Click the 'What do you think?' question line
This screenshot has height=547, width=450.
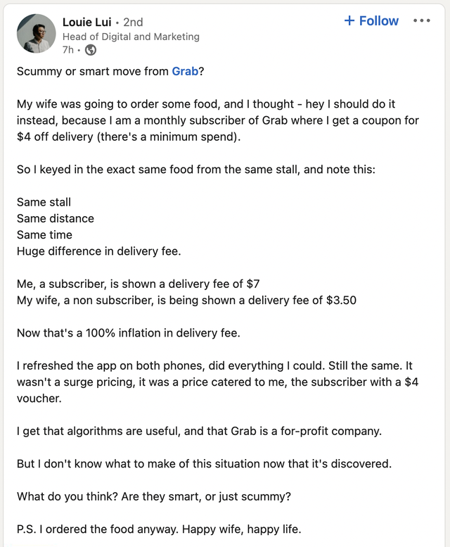click(x=153, y=496)
